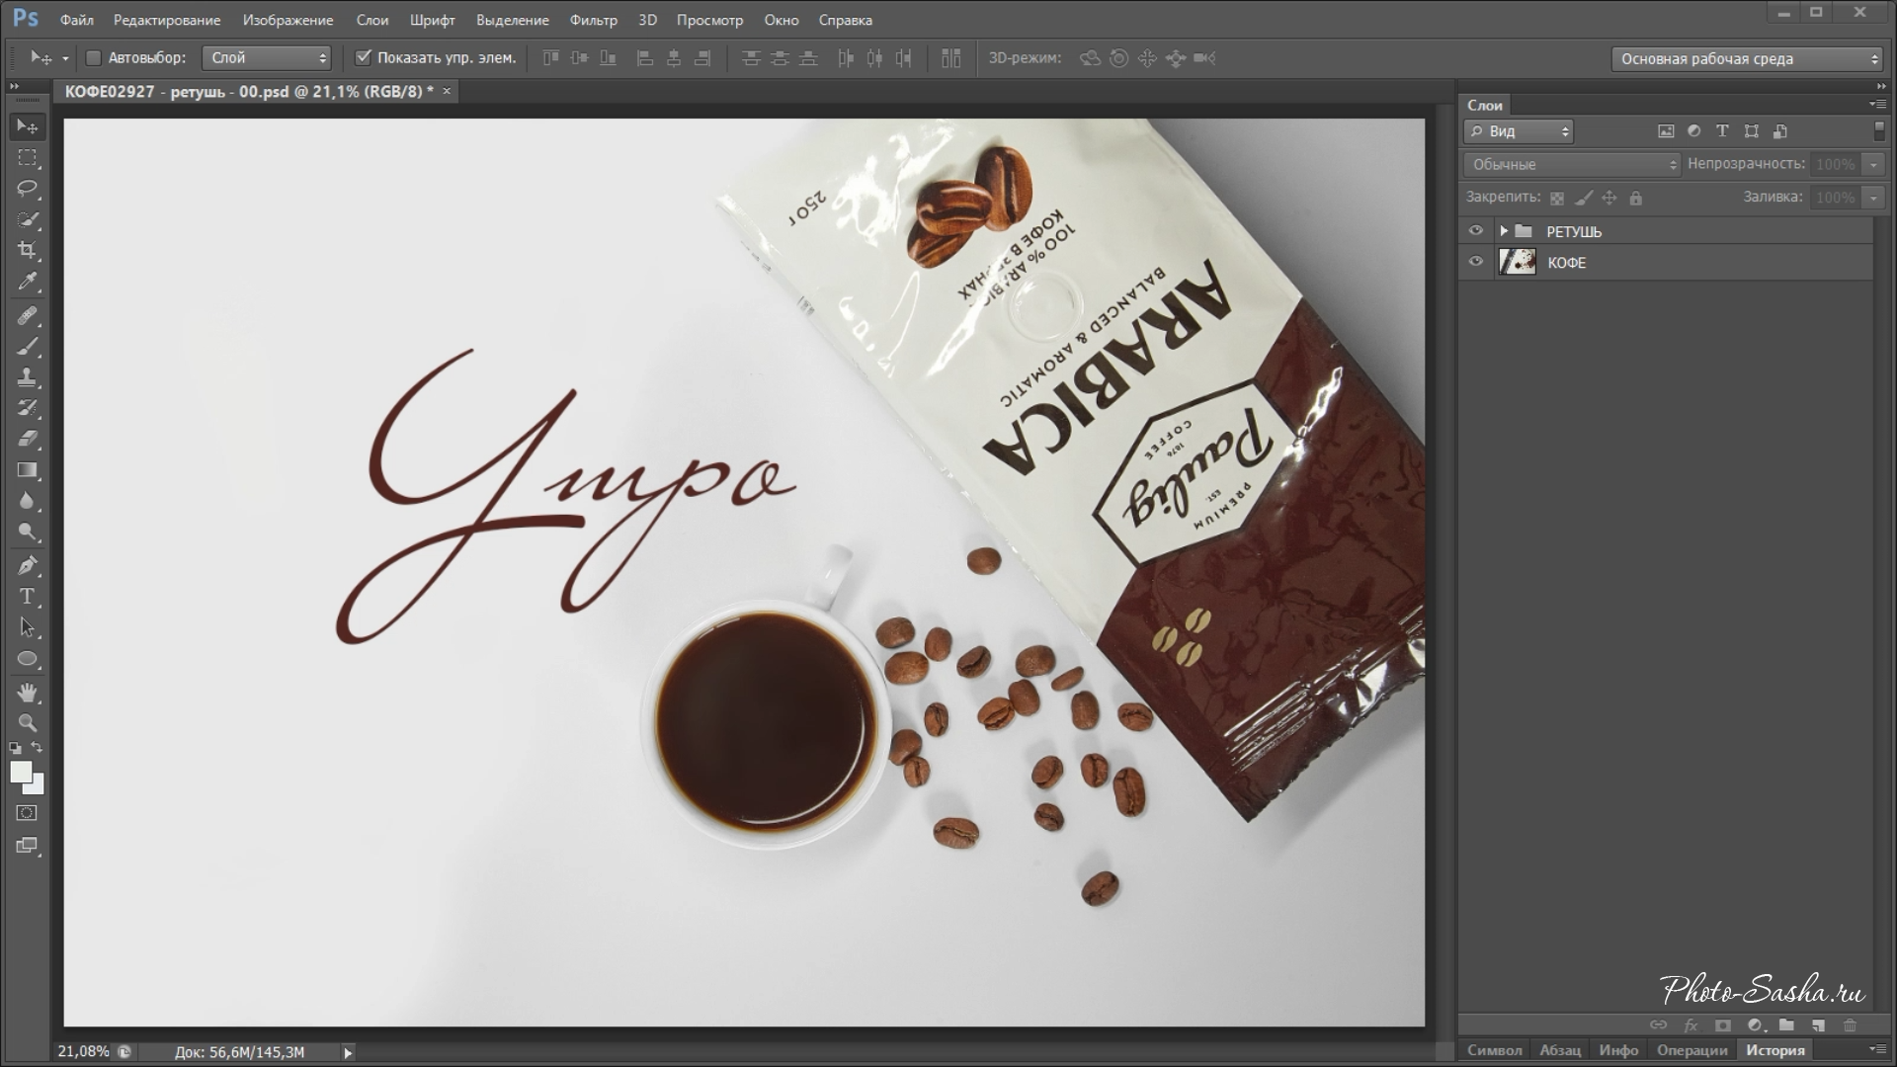Image resolution: width=1897 pixels, height=1067 pixels.
Task: Click the foreground color swatch
Action: [21, 773]
